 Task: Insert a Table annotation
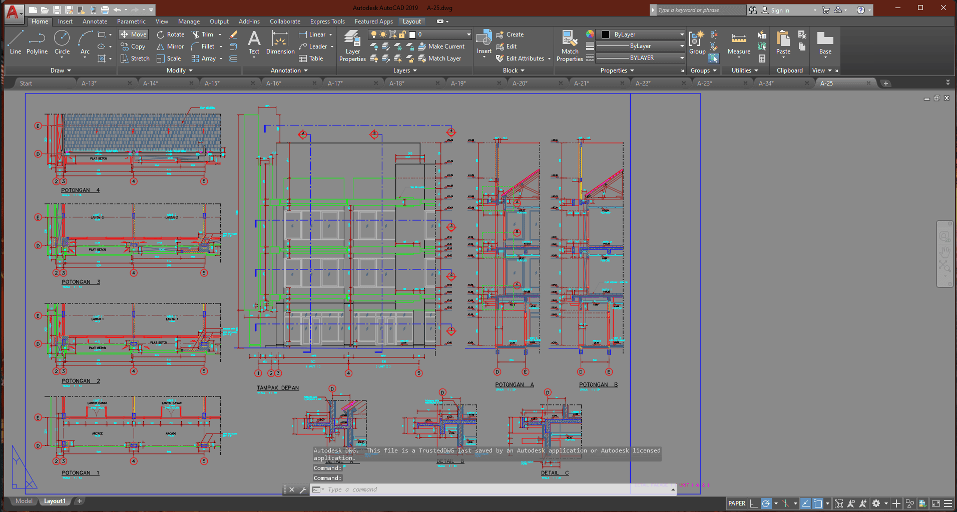point(311,58)
